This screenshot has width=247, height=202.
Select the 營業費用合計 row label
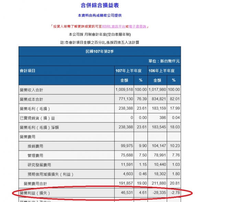pos(35,184)
